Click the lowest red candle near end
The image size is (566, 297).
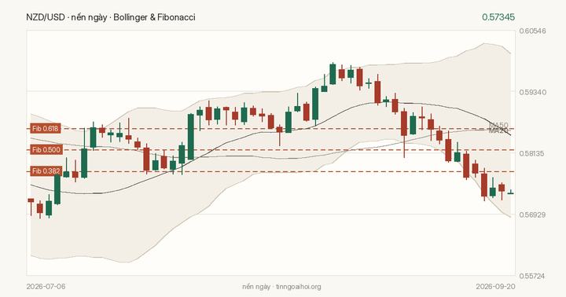pyautogui.click(x=484, y=185)
